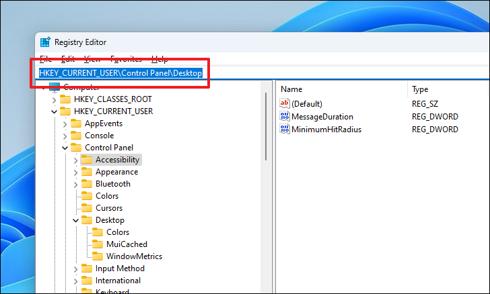
Task: Click the Desktop key folder icon
Action: [x=87, y=220]
